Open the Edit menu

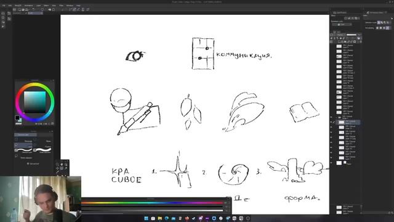point(10,6)
